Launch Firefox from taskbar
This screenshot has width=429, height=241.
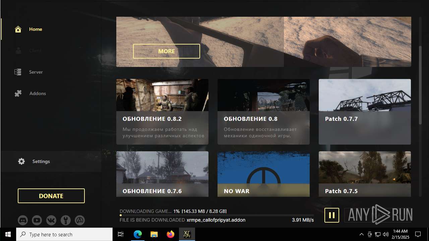(170, 234)
